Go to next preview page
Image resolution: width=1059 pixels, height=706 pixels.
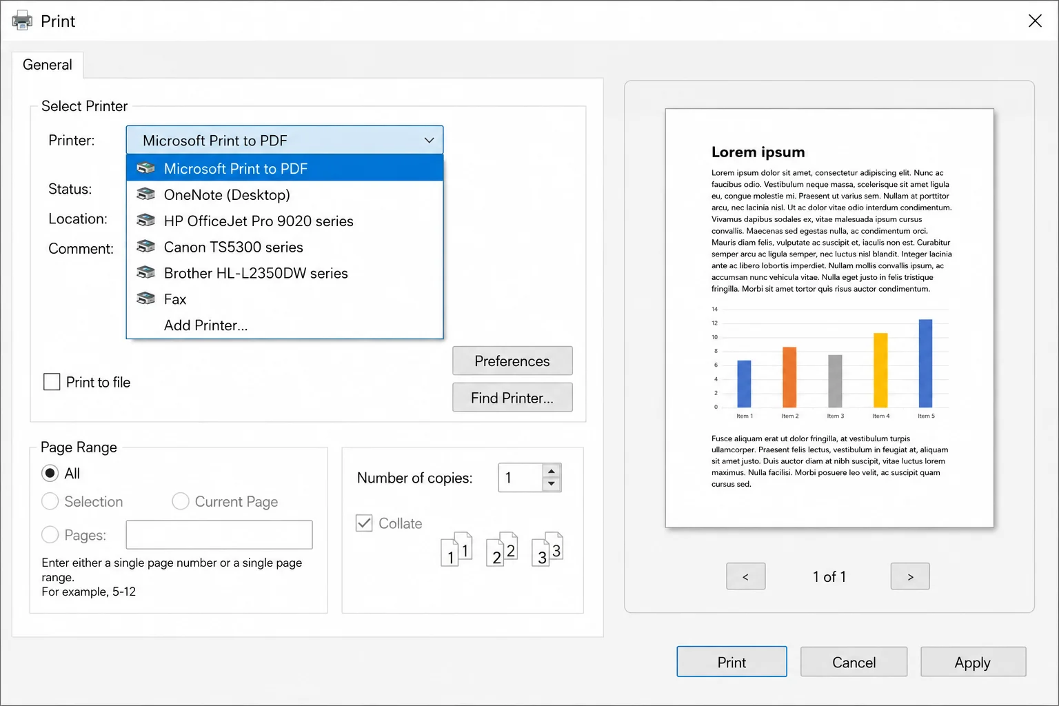click(x=910, y=576)
